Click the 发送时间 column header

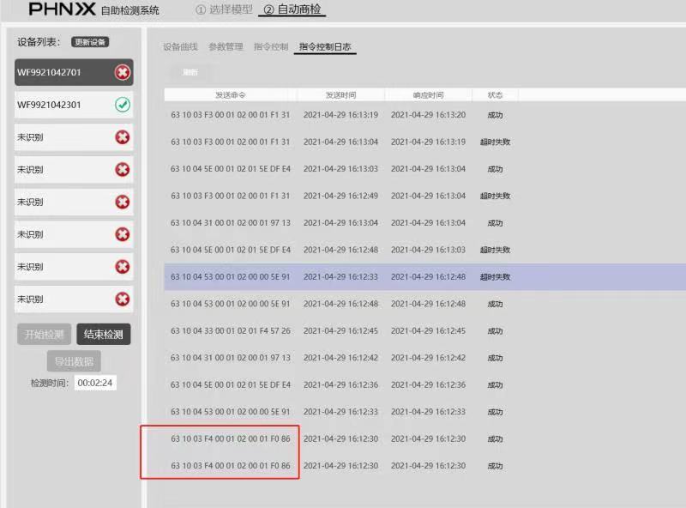point(340,95)
